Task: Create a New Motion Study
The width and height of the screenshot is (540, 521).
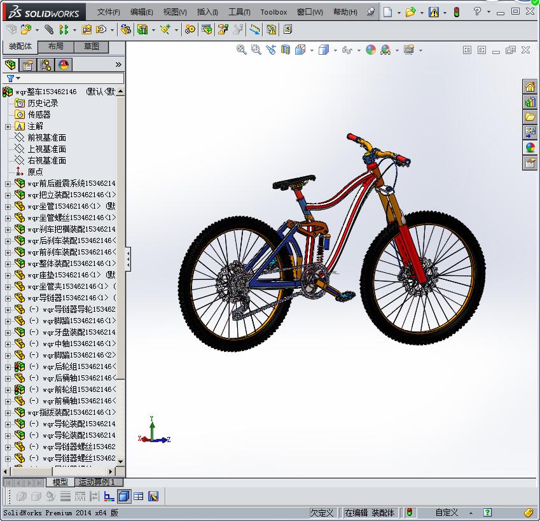Action: click(x=190, y=30)
